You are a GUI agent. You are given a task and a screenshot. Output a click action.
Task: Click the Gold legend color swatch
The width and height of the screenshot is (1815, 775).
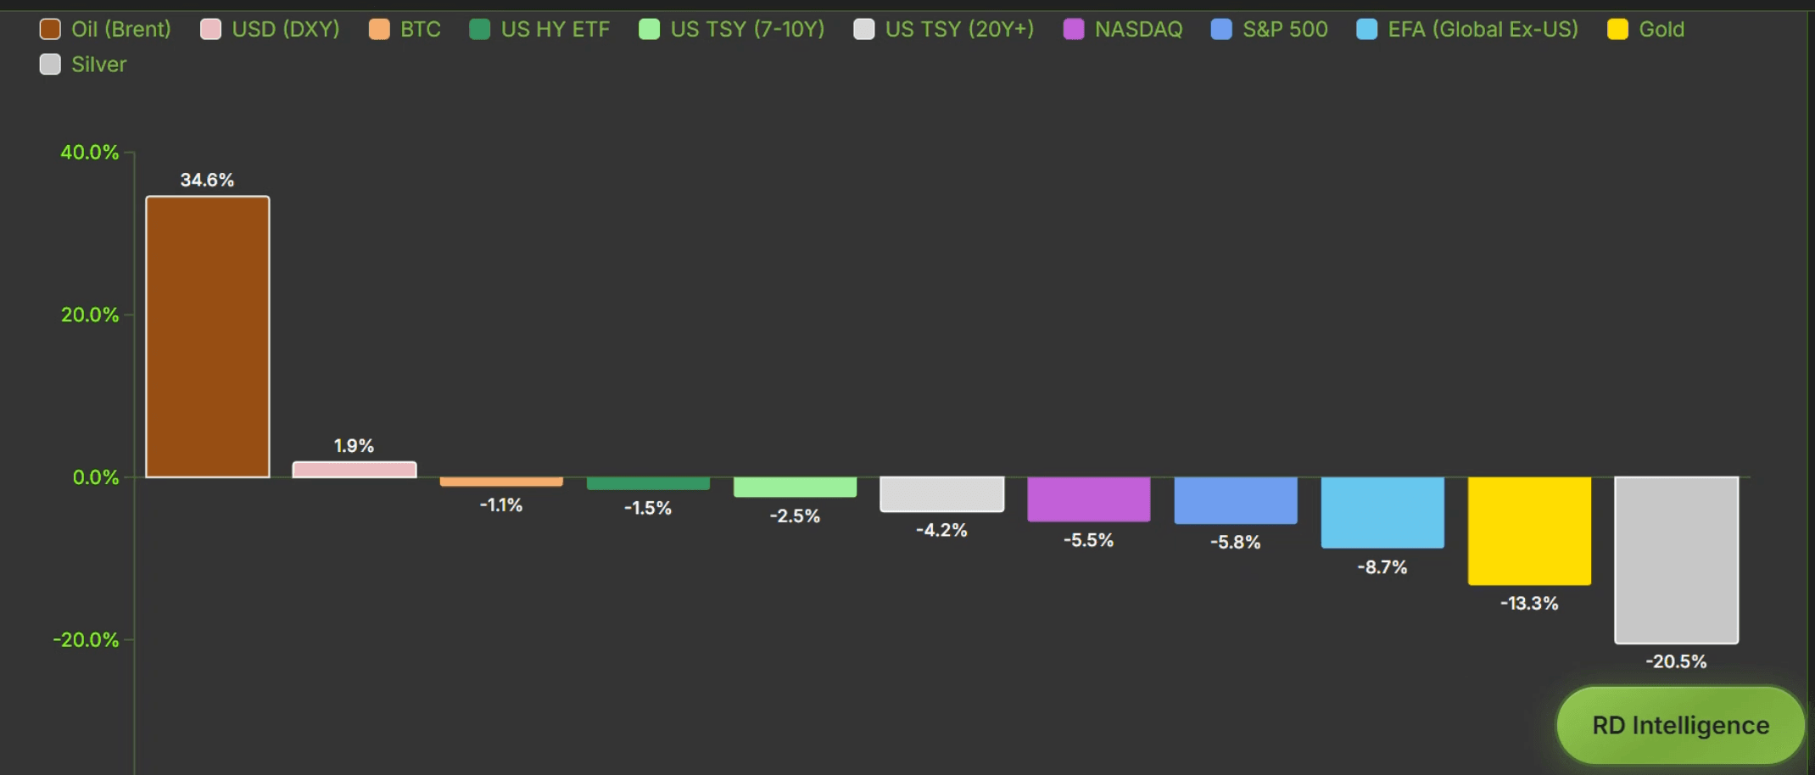tap(1617, 30)
